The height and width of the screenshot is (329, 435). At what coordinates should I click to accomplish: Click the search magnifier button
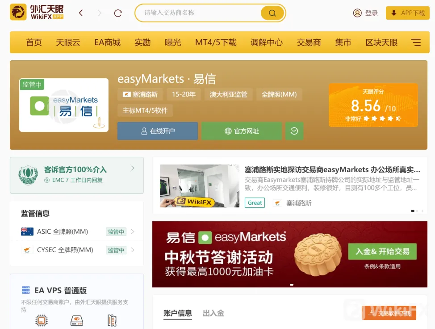[272, 13]
